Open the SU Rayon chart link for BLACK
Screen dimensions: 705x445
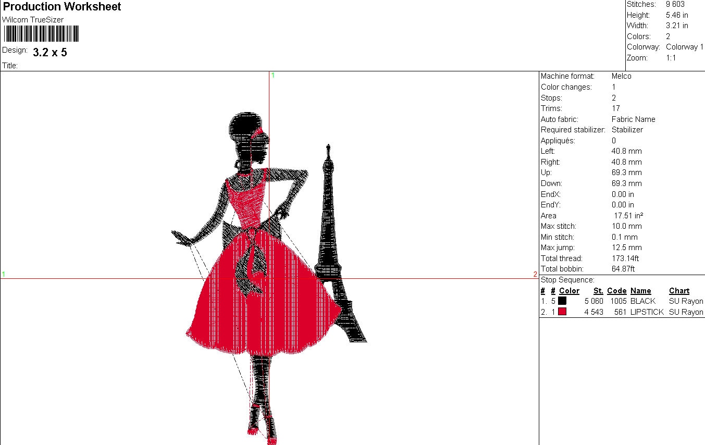[x=685, y=301]
